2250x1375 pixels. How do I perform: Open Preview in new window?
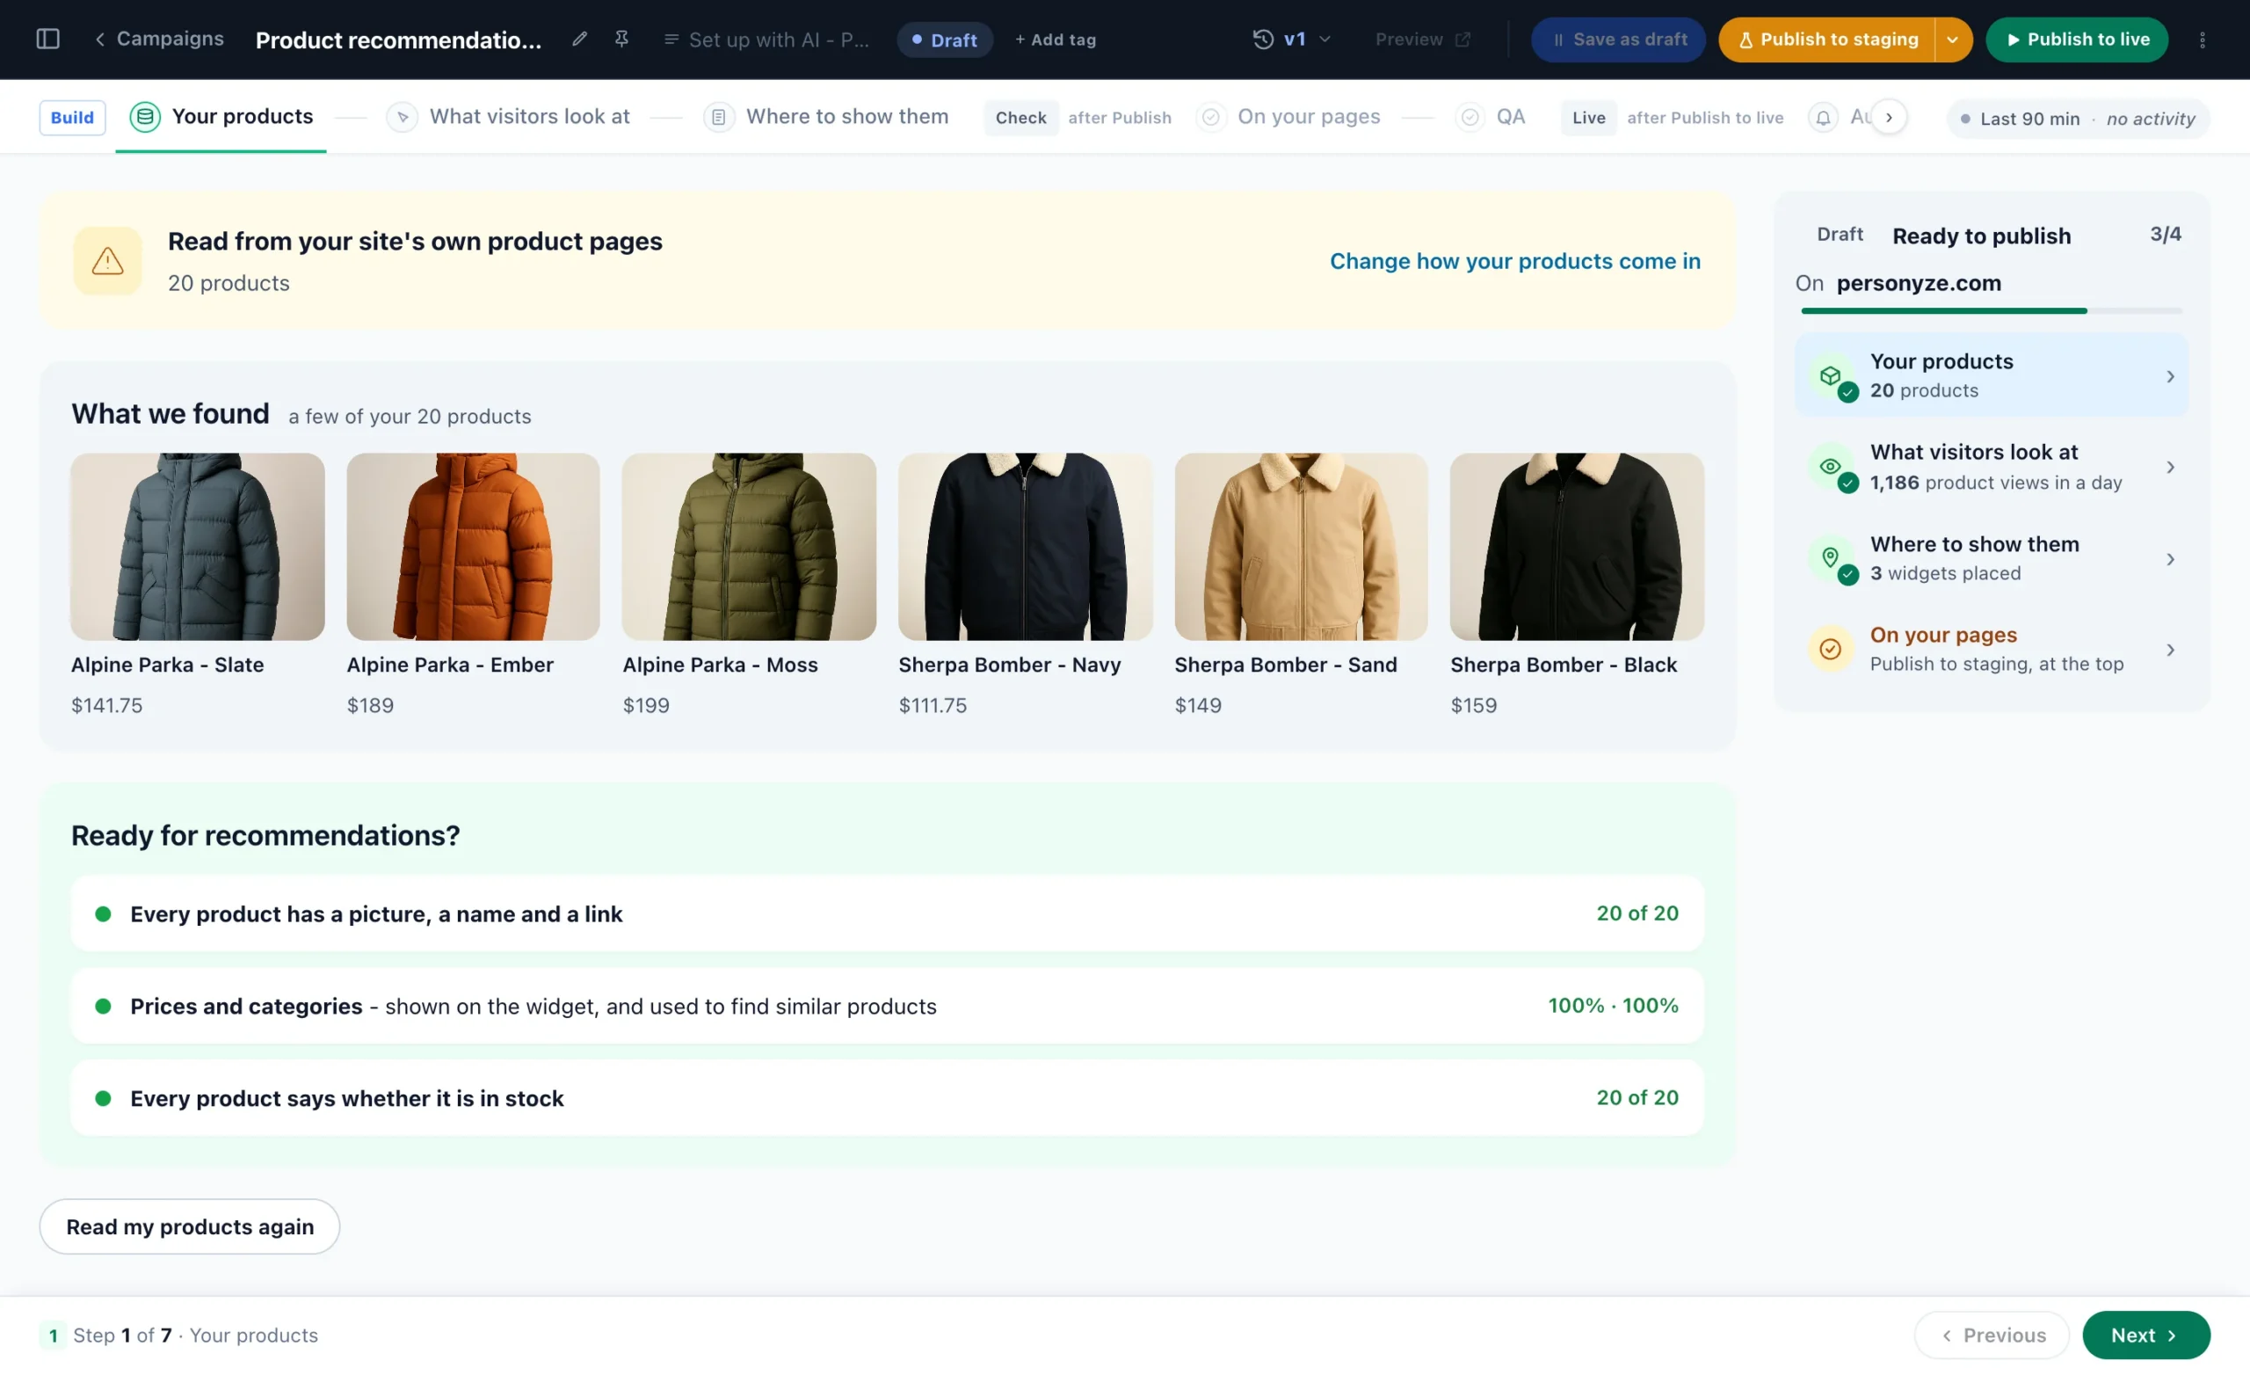[1423, 40]
